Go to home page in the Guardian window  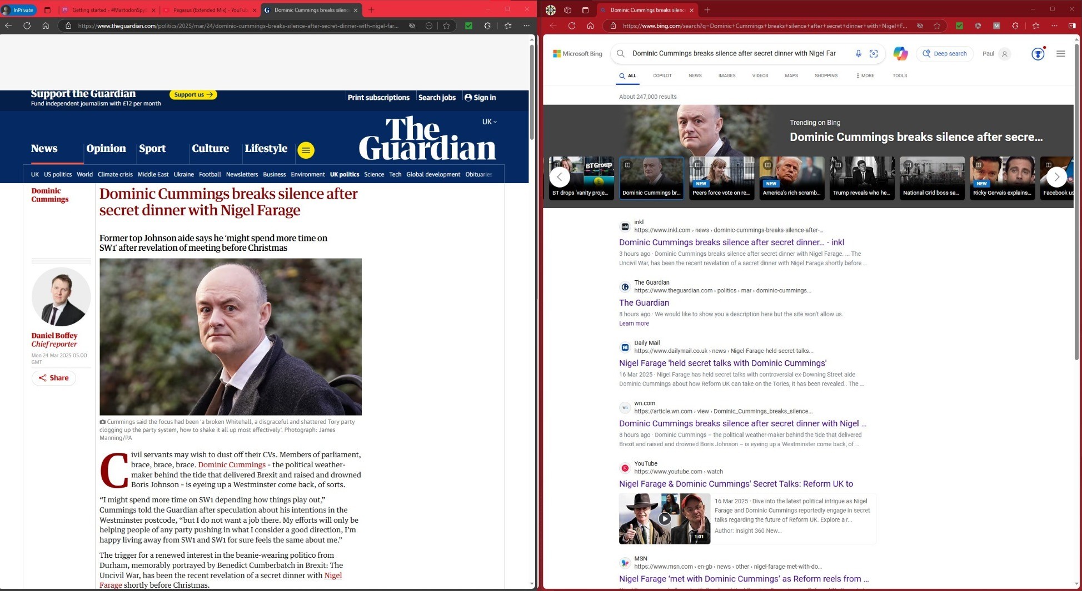pyautogui.click(x=46, y=26)
